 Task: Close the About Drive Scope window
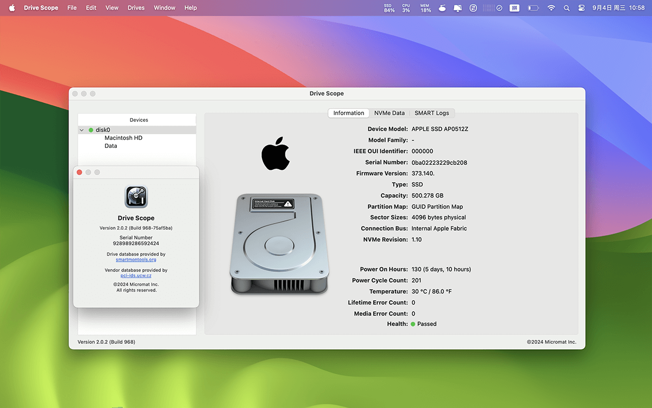(79, 172)
